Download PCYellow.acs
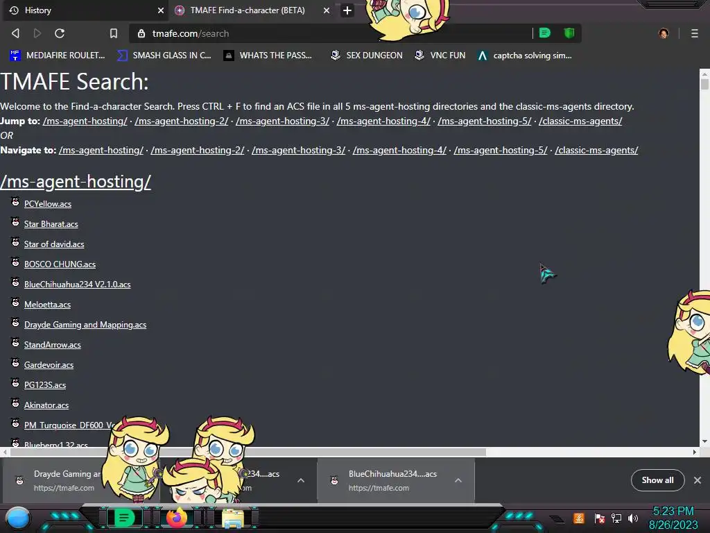 coord(48,204)
